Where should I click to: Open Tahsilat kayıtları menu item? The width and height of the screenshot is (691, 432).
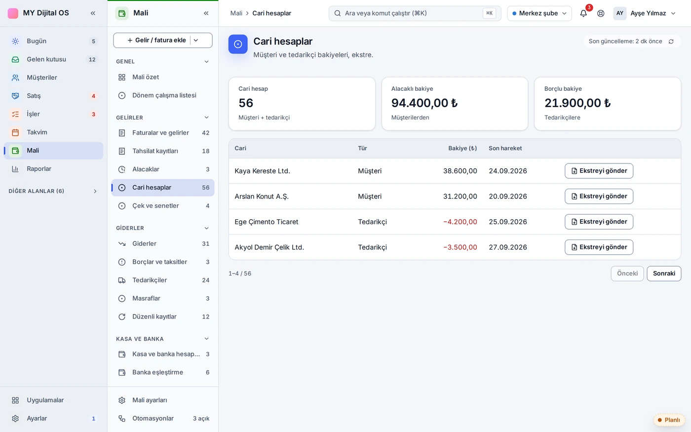pyautogui.click(x=163, y=151)
